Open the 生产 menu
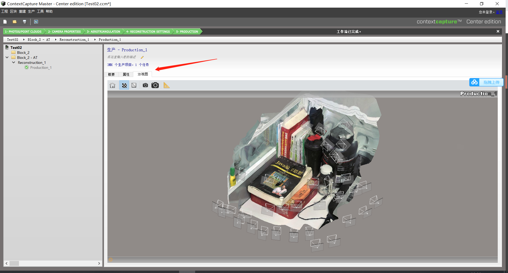Screen dimensions: 508x273 point(31,11)
